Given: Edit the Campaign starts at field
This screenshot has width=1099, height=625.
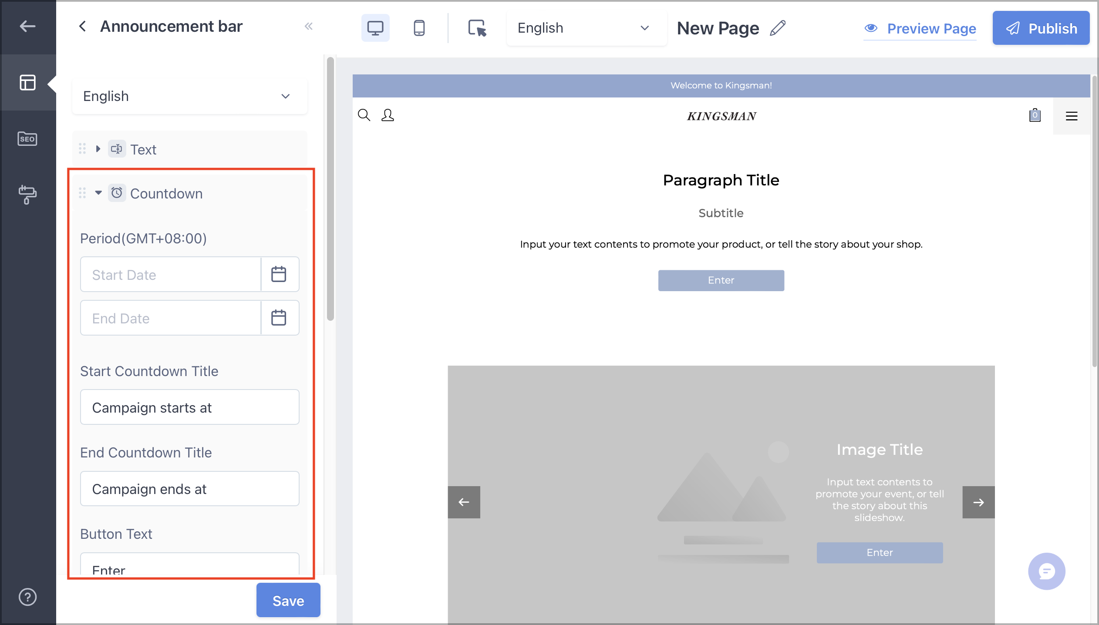Looking at the screenshot, I should tap(190, 407).
